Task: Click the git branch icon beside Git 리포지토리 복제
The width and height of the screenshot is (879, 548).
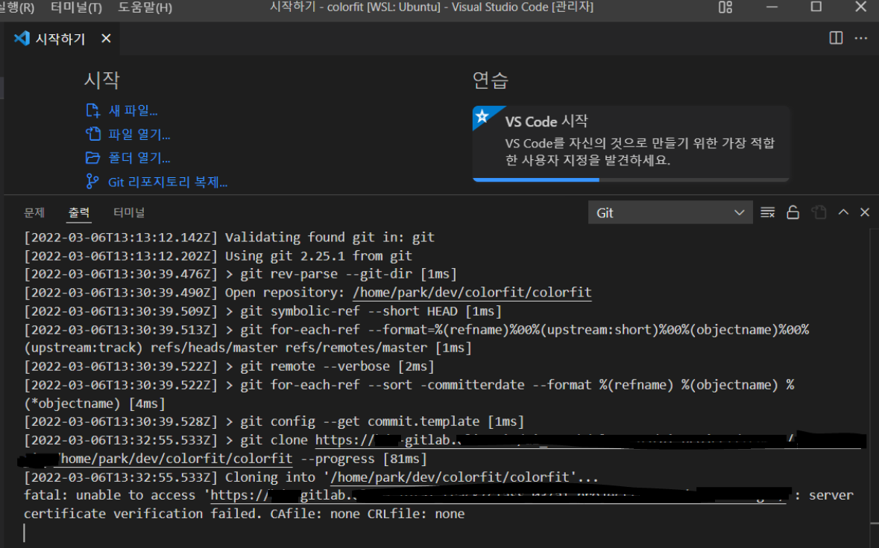Action: pos(92,182)
